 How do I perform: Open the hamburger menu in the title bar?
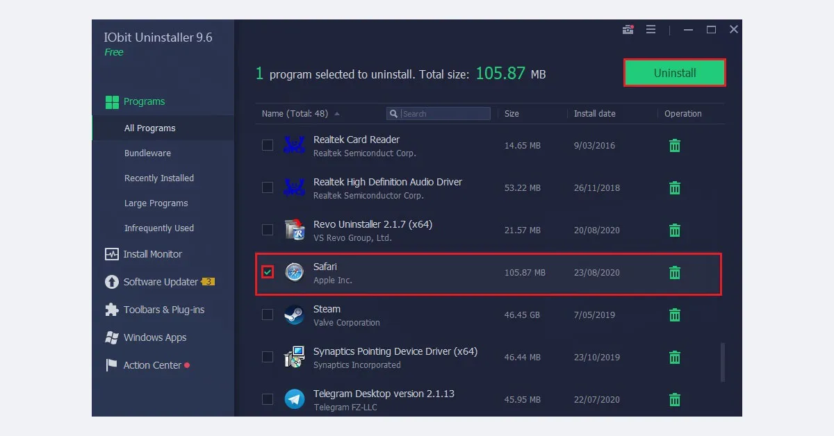[651, 29]
